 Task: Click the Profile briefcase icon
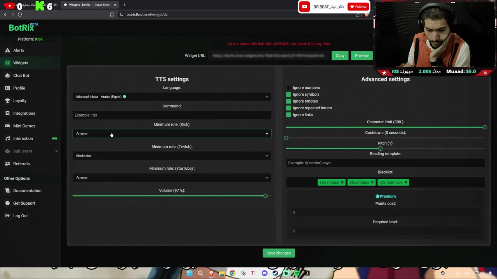click(x=7, y=88)
